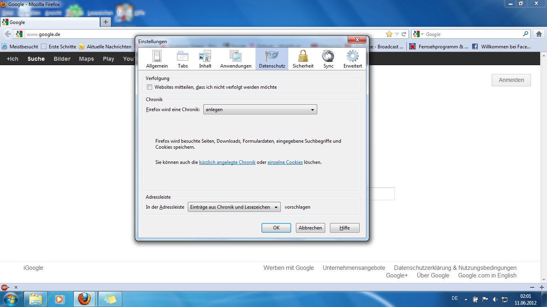
Task: Open the Lesezeichen menu
Action: (100, 13)
